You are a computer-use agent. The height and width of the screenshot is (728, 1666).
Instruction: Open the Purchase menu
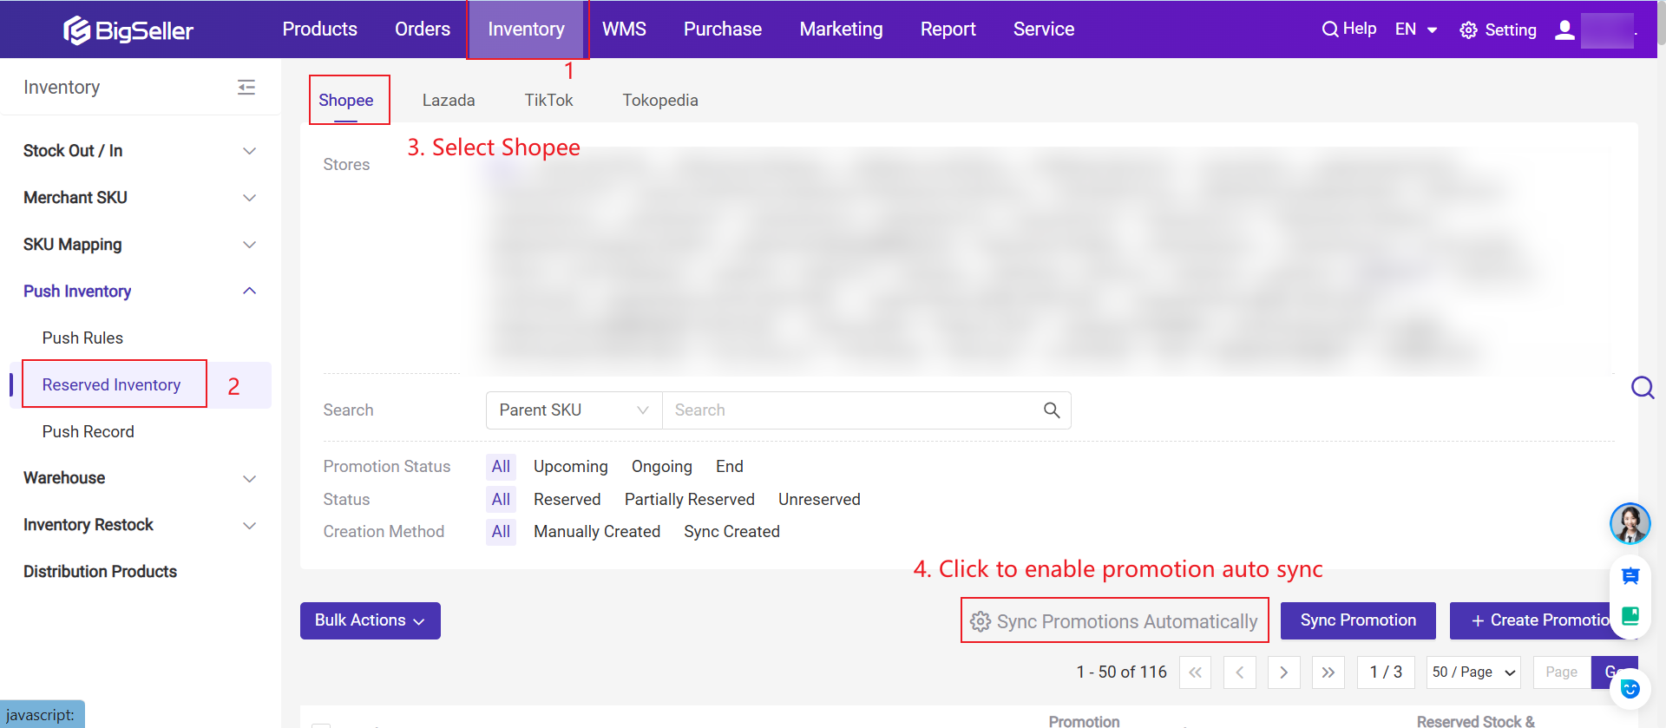tap(723, 30)
